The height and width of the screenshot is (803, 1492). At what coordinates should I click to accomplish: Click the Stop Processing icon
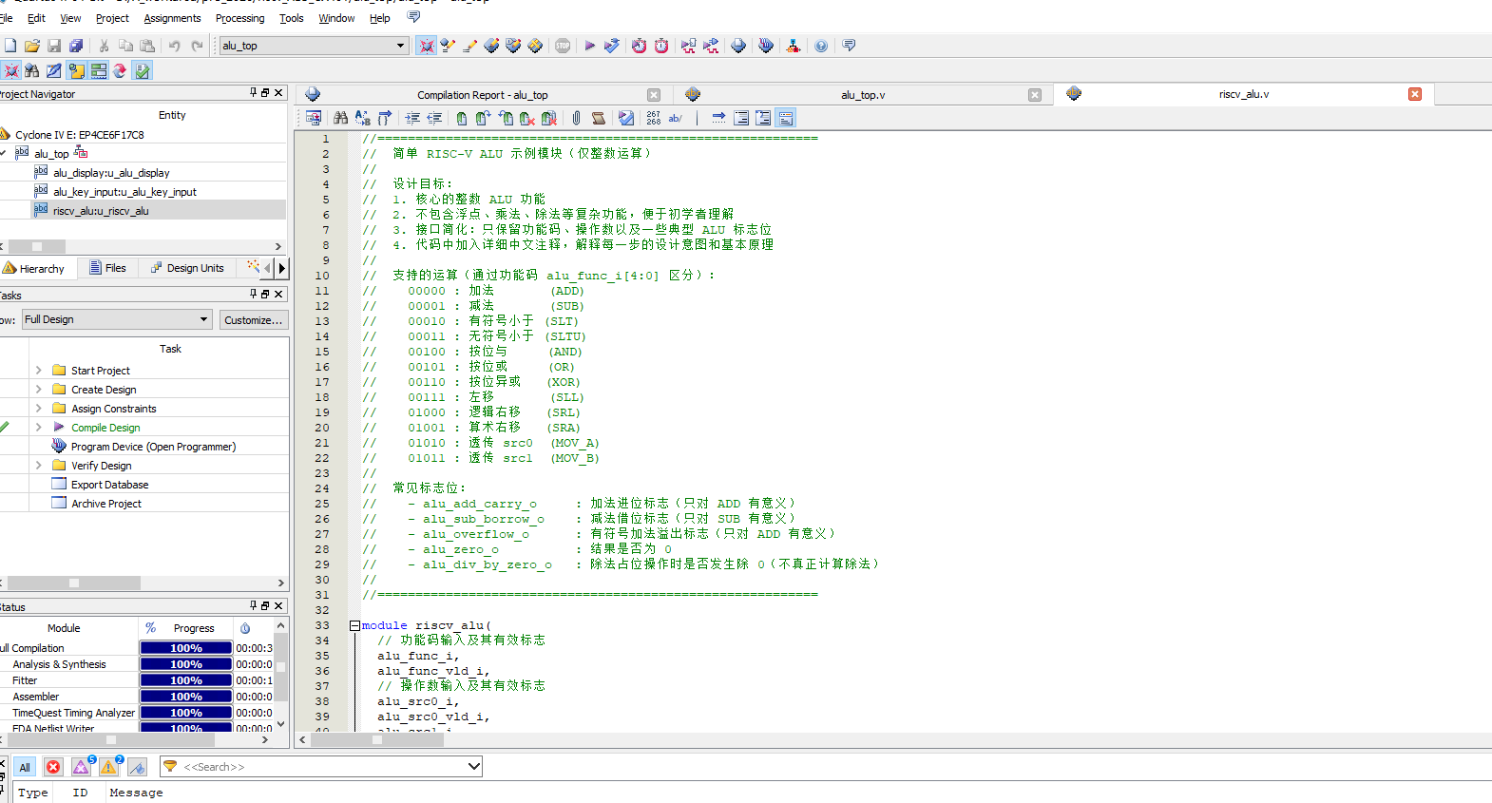pos(564,46)
